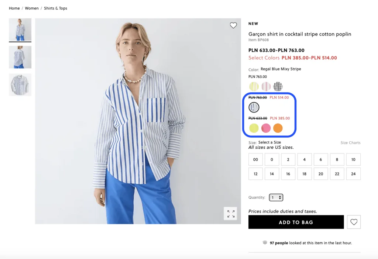This screenshot has height=259, width=378.
Task: Select size 00
Action: tap(255, 159)
